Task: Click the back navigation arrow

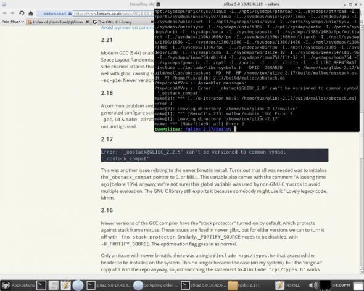Action: click(5, 13)
